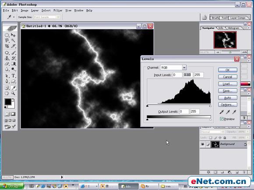Select the Slice tool

[13, 46]
